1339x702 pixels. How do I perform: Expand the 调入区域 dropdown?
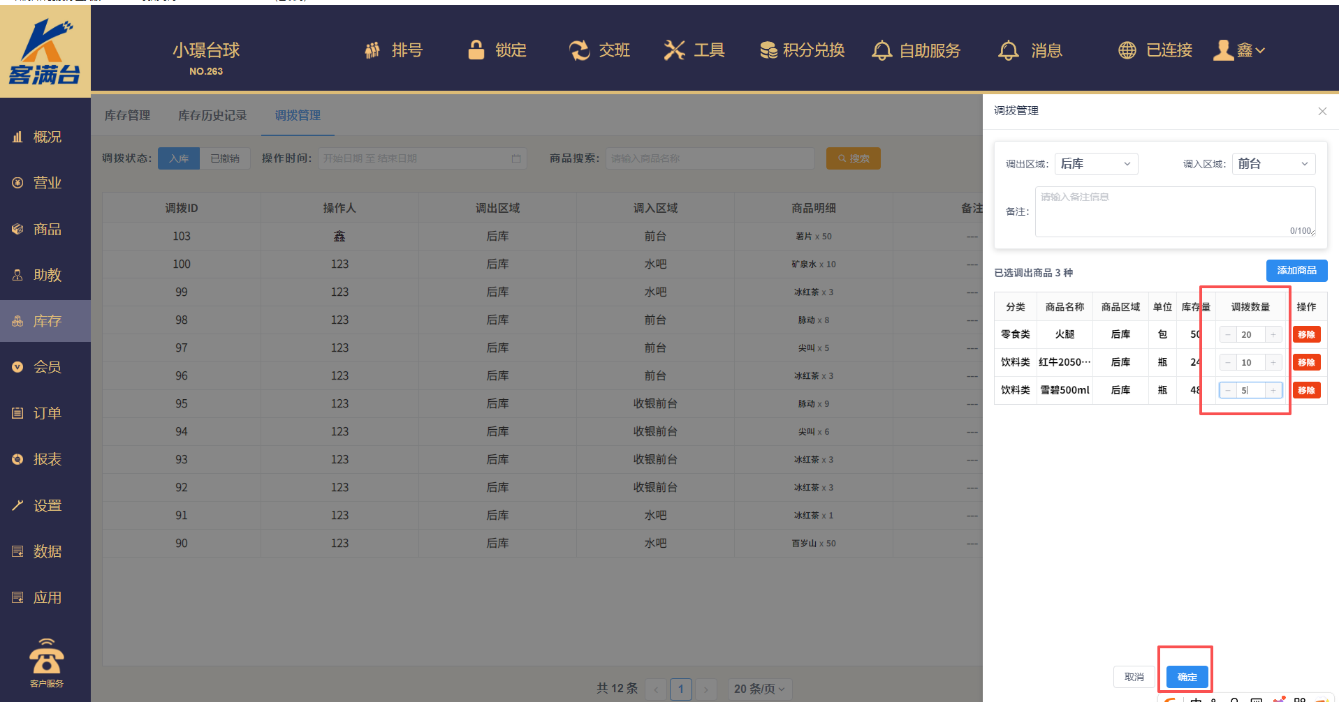coord(1273,164)
